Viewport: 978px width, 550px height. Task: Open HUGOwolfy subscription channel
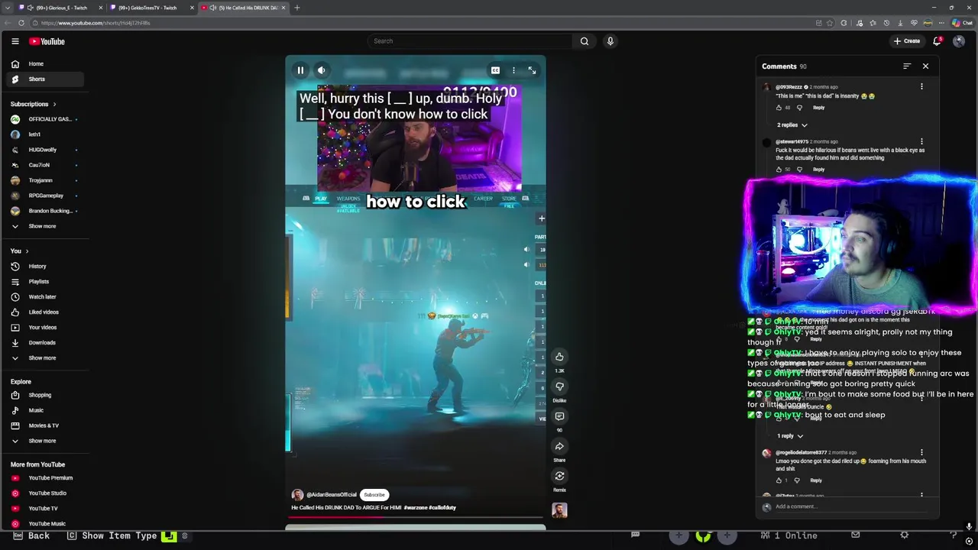click(x=44, y=150)
